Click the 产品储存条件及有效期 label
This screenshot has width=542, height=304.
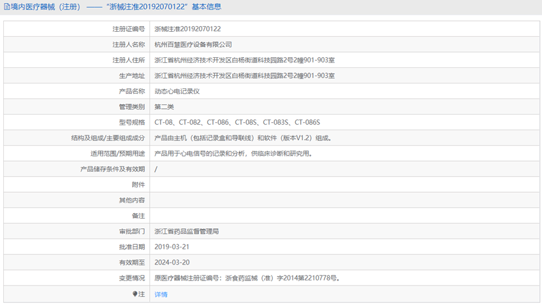coord(112,169)
